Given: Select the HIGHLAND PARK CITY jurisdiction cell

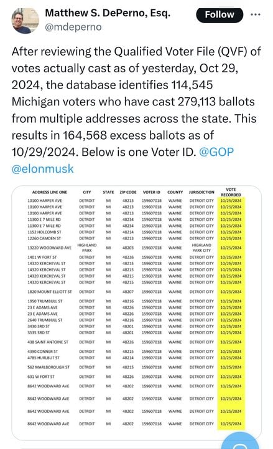Looking at the screenshot, I should (x=201, y=248).
